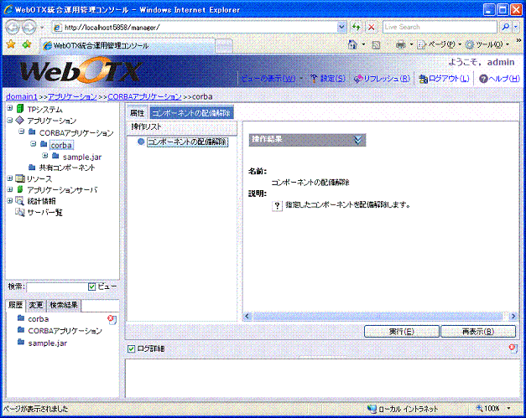
Task: Click the アプリケーション diamond icon
Action: click(x=20, y=121)
